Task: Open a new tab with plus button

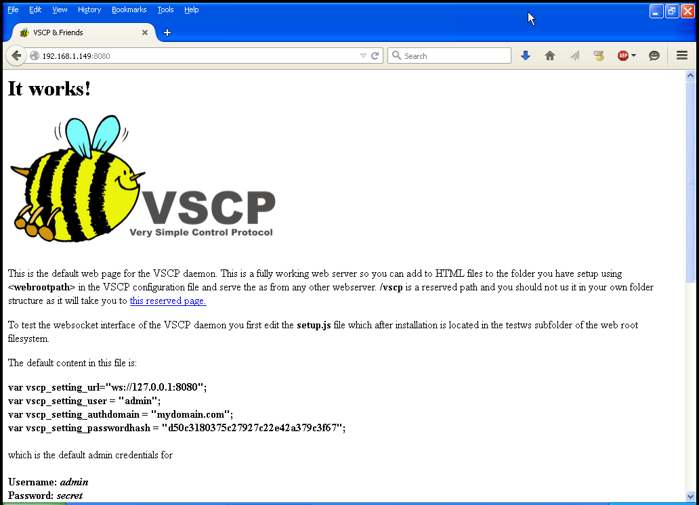Action: [x=167, y=32]
